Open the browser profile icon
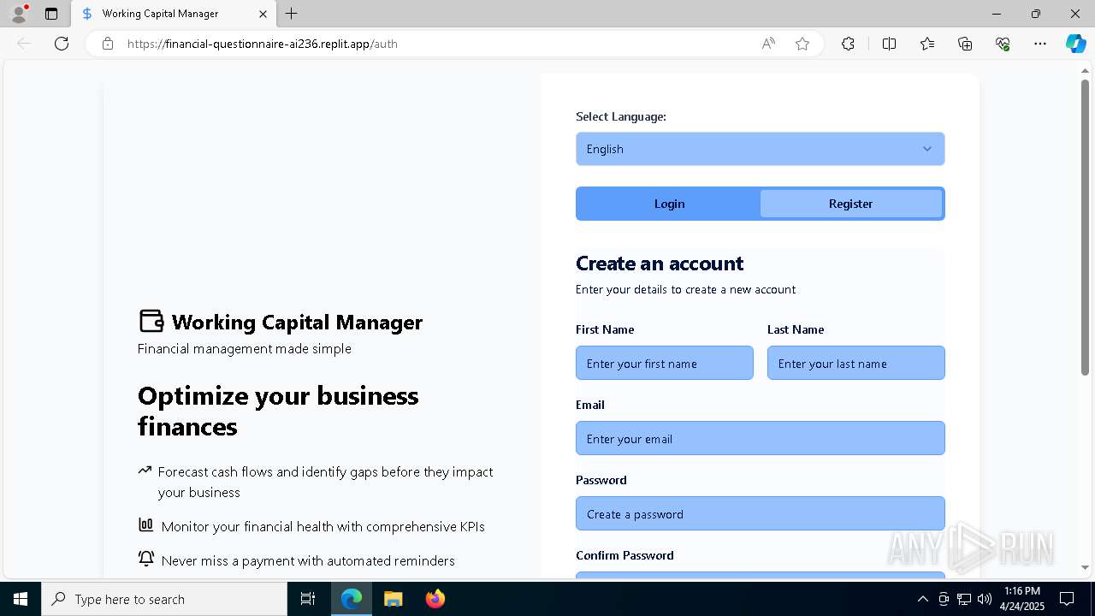Viewport: 1095px width, 616px height. click(18, 14)
